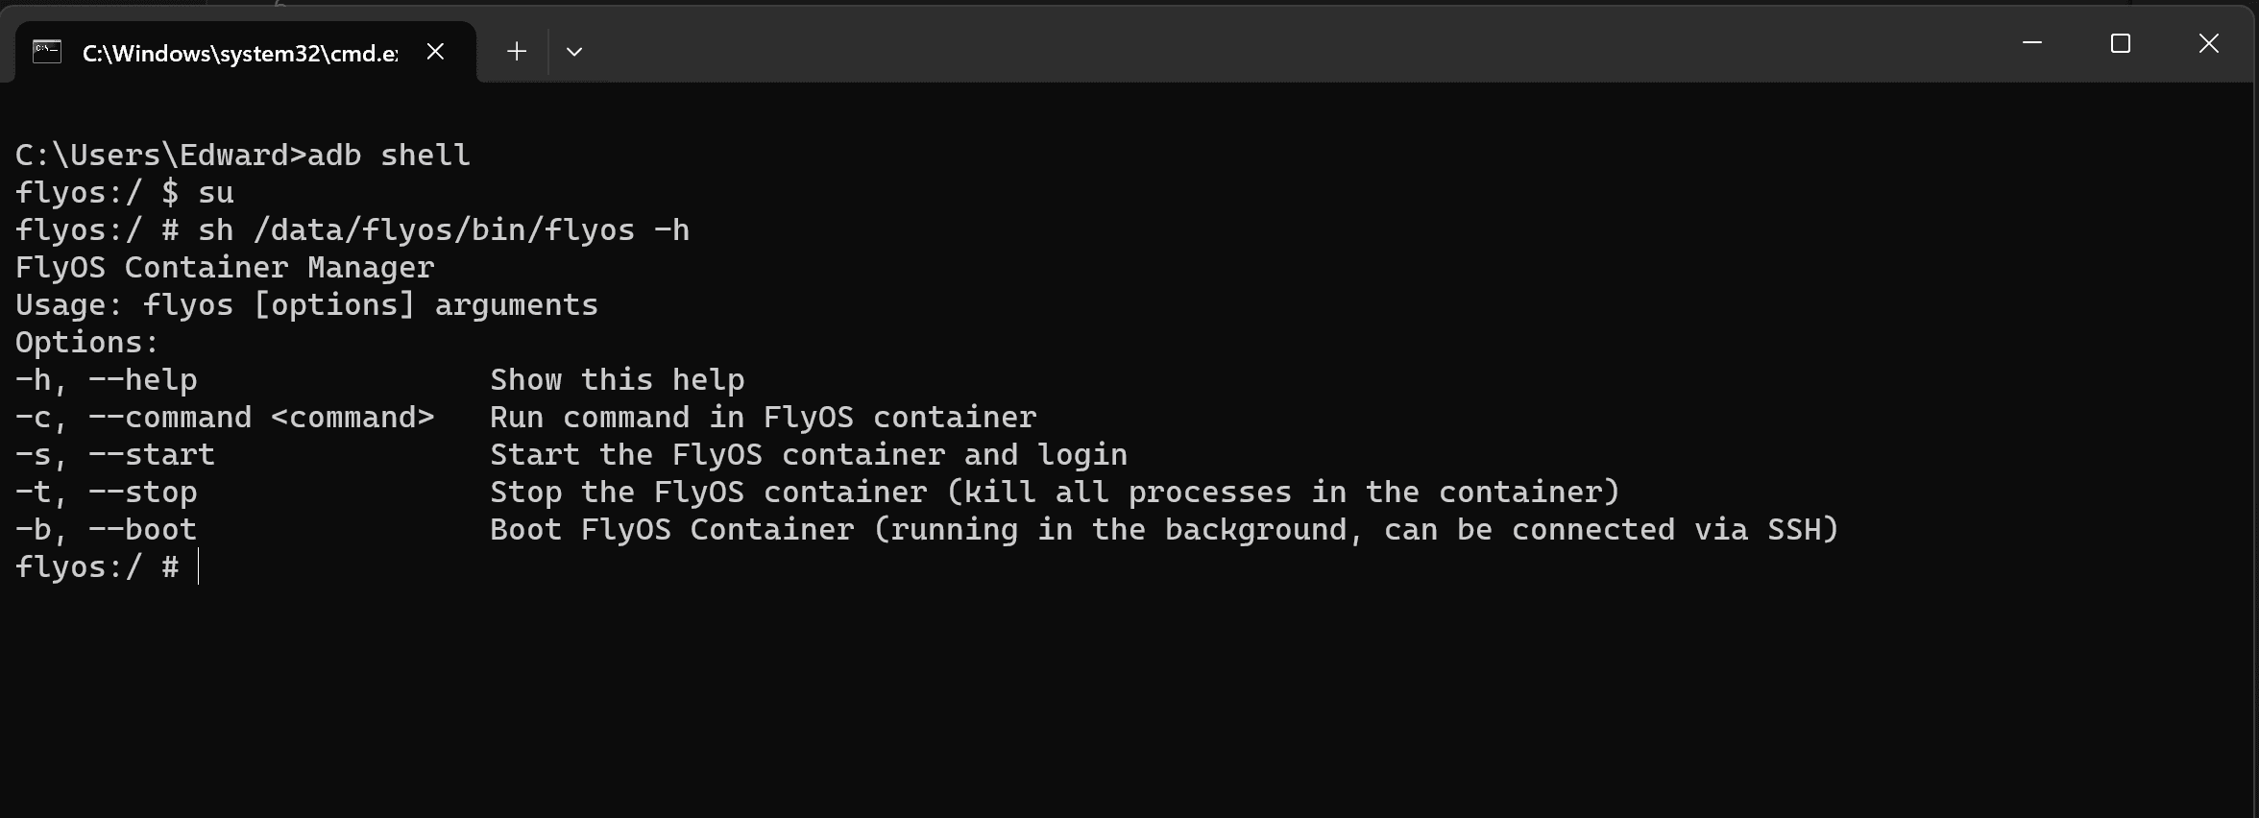Click the '-t, --stop' option text
Screen dimensions: 2259x818
(x=107, y=492)
